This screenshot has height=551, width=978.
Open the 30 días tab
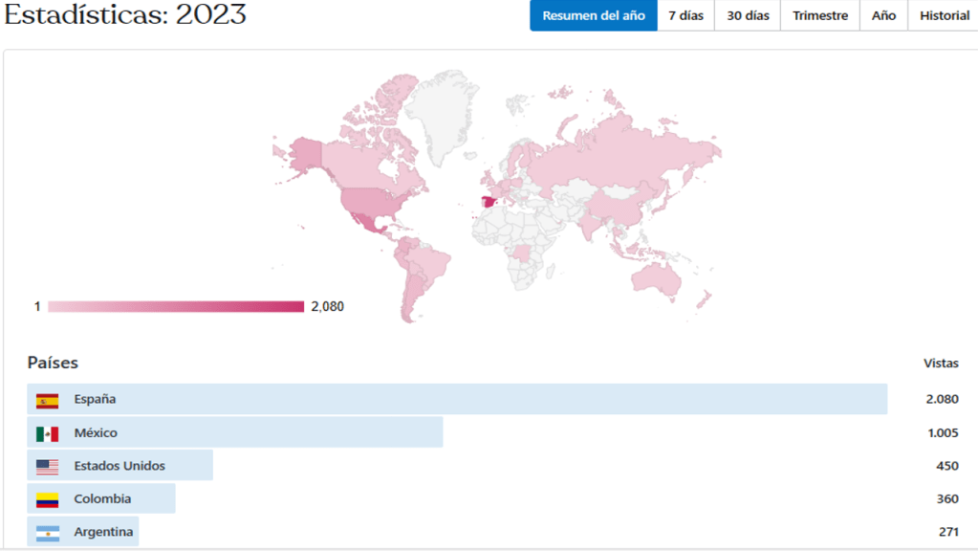(x=747, y=15)
